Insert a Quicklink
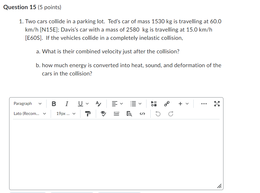Image resolution: width=260 pixels, height=193 pixels. point(167,103)
